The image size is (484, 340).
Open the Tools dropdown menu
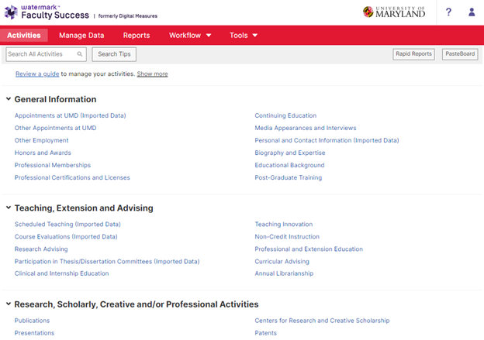[244, 36]
